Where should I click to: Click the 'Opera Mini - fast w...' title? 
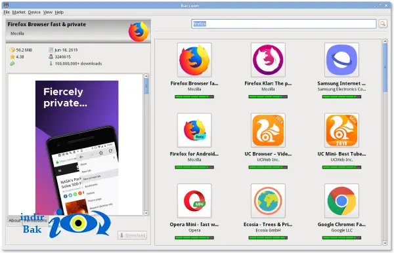point(194,224)
